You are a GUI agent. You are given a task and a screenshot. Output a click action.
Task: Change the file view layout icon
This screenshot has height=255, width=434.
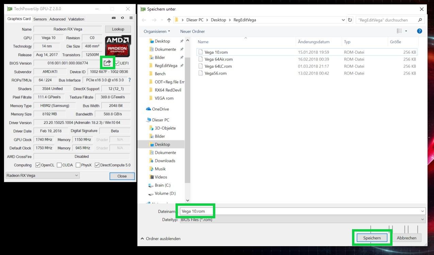[x=399, y=31]
